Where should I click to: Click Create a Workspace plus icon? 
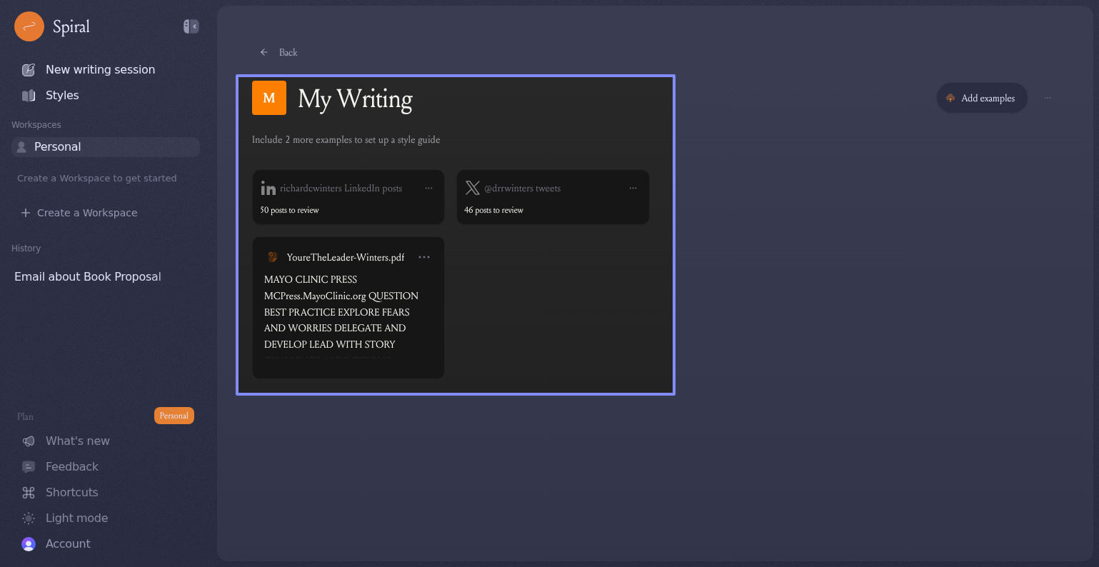click(26, 213)
